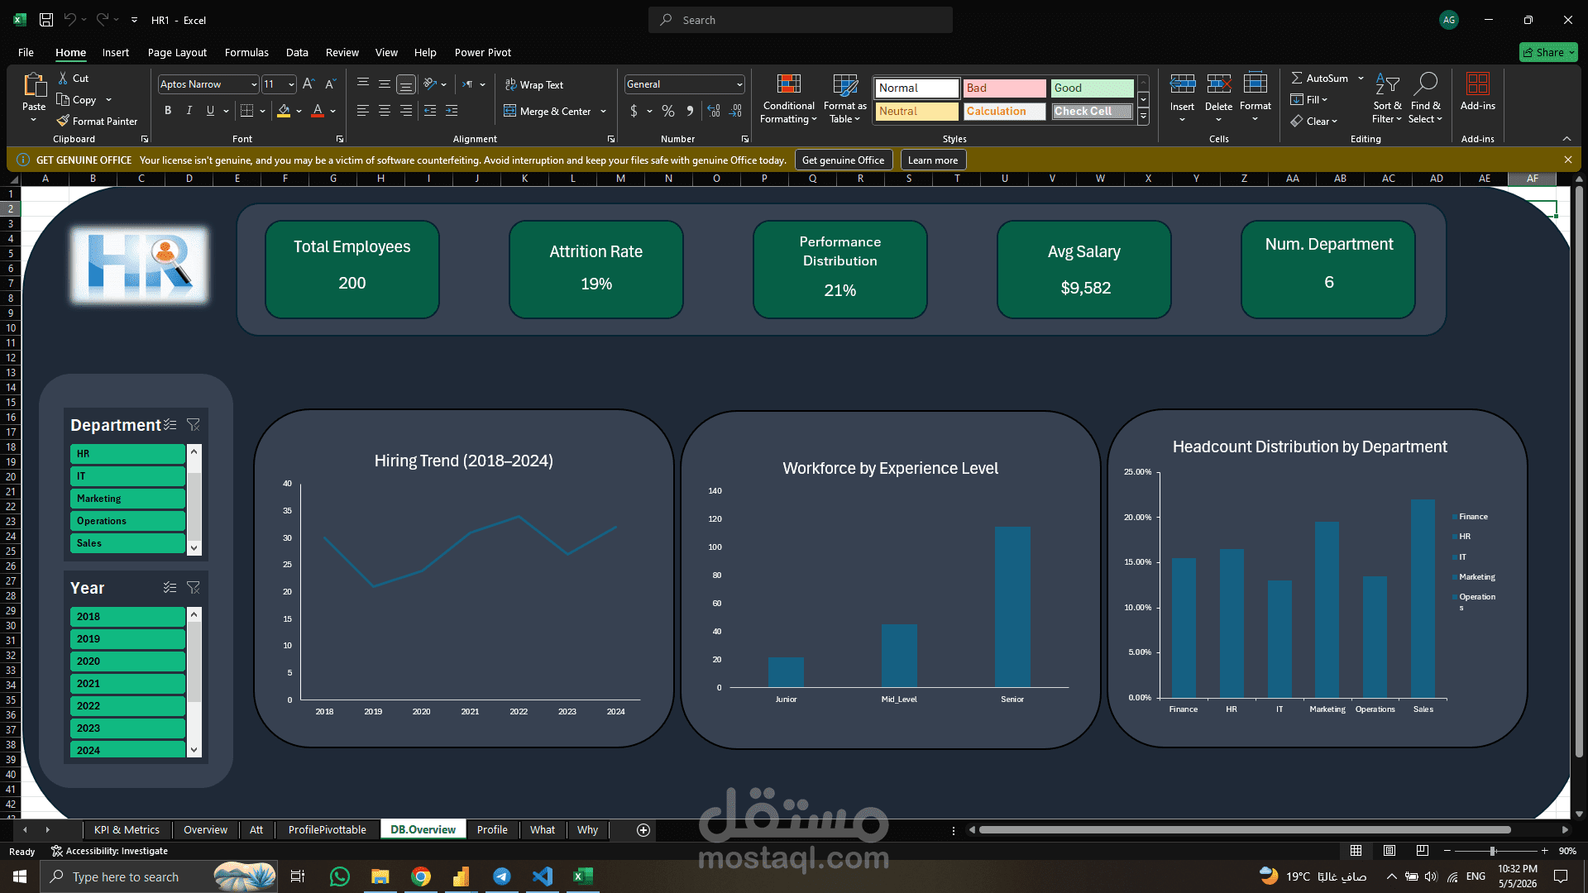Expand the General number format dropdown

pyautogui.click(x=739, y=84)
